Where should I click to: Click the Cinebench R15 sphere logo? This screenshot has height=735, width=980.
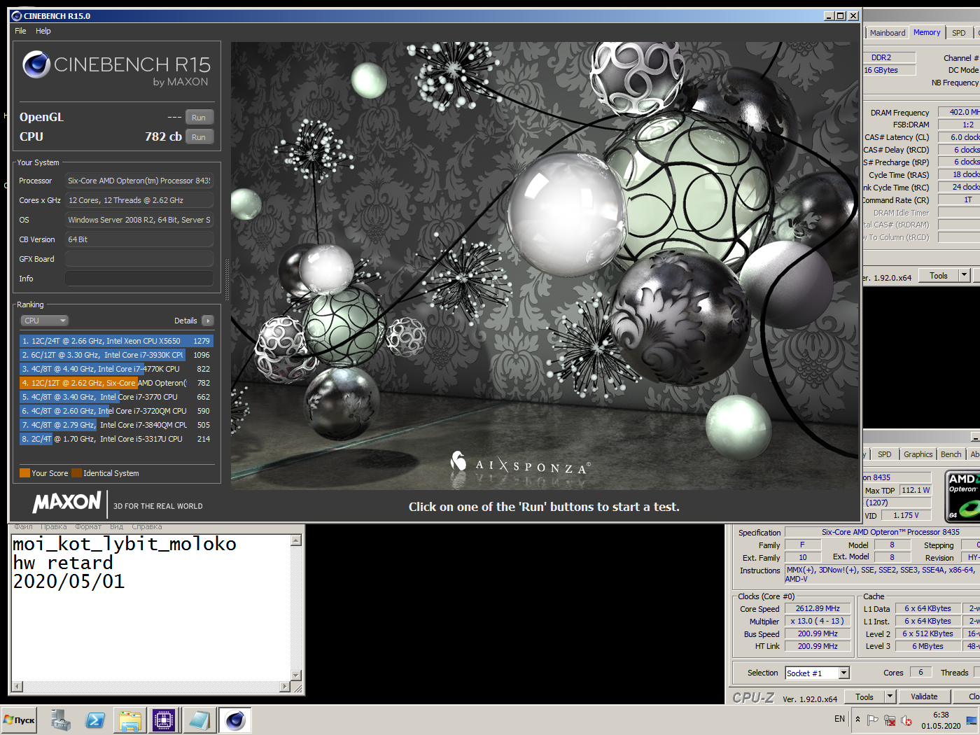[x=36, y=64]
